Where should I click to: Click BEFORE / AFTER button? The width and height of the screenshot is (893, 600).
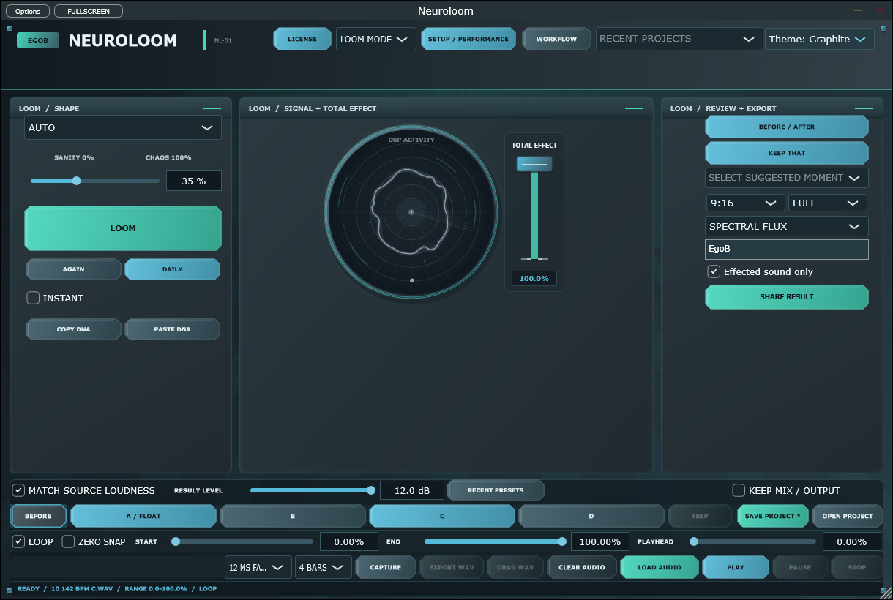[787, 127]
